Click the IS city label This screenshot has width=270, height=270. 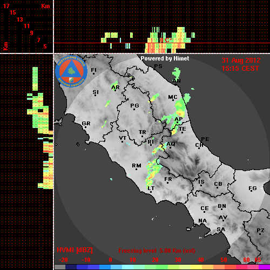pyautogui.click(x=201, y=182)
